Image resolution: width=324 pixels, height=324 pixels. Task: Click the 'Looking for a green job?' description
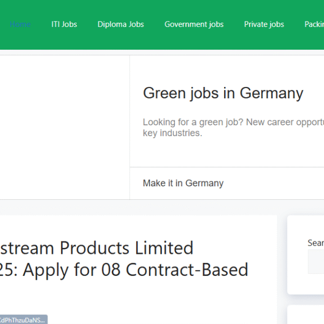pos(233,127)
